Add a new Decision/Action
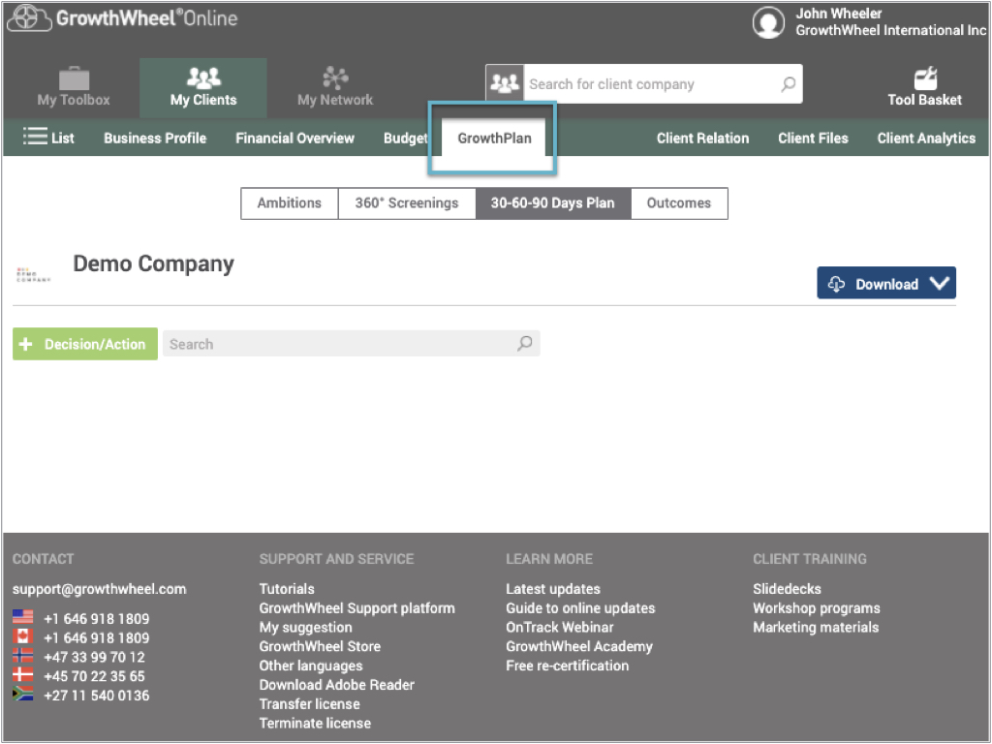Viewport: 992px width, 744px height. click(85, 344)
